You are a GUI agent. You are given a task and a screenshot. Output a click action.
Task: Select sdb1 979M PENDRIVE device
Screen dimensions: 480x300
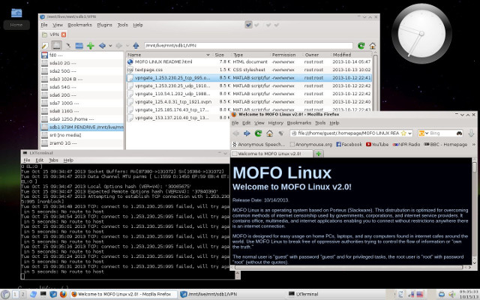point(82,127)
